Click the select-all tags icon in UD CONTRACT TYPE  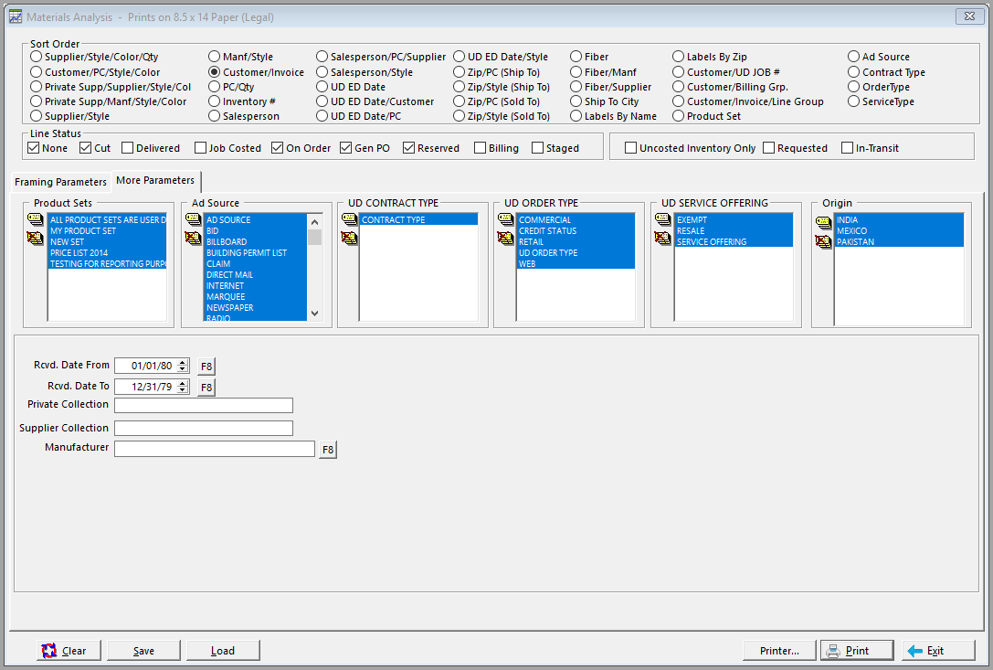tap(350, 220)
